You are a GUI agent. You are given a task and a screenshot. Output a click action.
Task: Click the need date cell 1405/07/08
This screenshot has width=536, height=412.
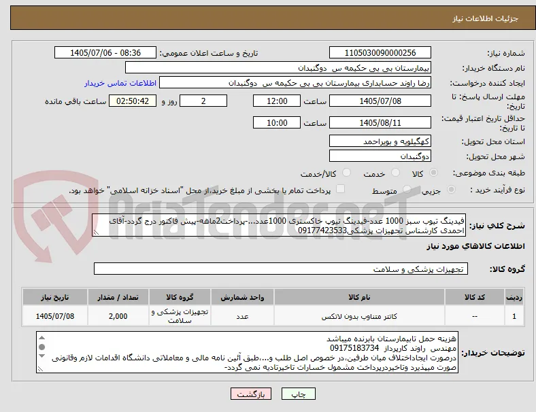click(x=55, y=316)
